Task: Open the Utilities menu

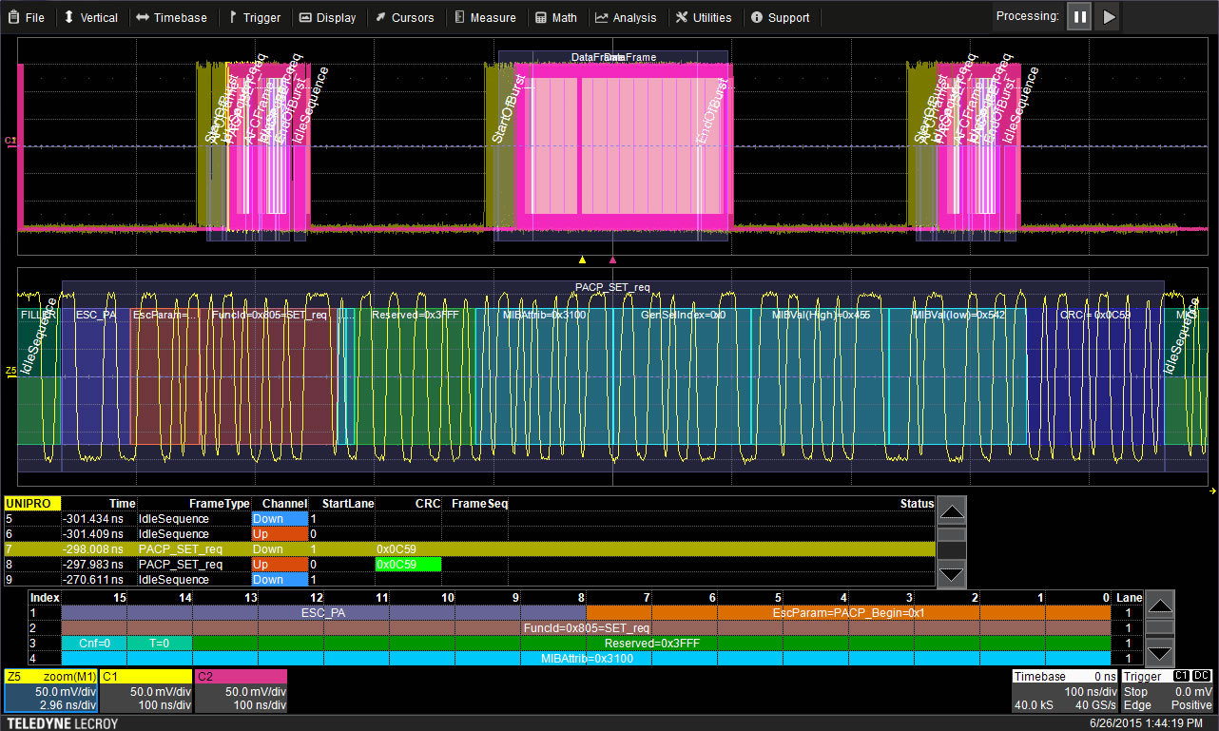Action: pyautogui.click(x=704, y=17)
